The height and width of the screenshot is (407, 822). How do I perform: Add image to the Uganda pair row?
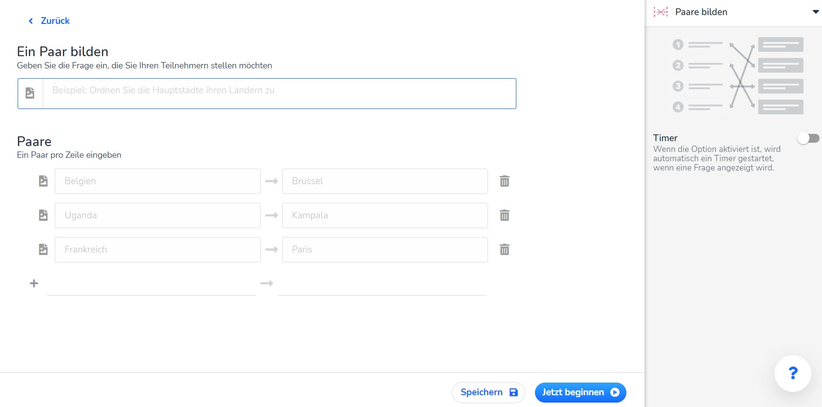[x=43, y=215]
